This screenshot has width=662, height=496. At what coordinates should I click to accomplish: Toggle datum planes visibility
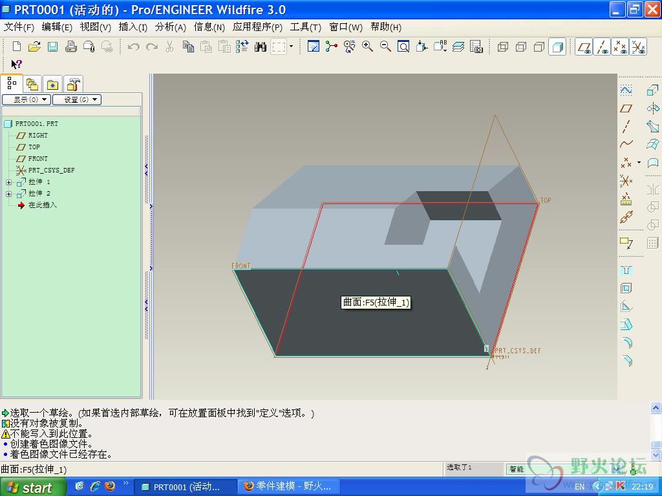point(584,46)
